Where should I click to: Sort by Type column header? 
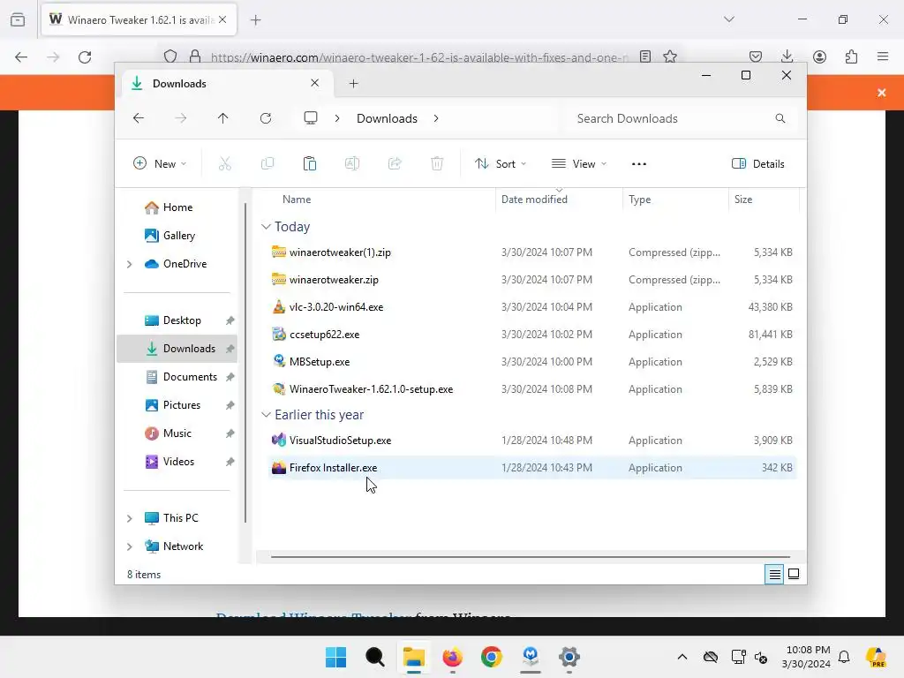click(x=675, y=200)
